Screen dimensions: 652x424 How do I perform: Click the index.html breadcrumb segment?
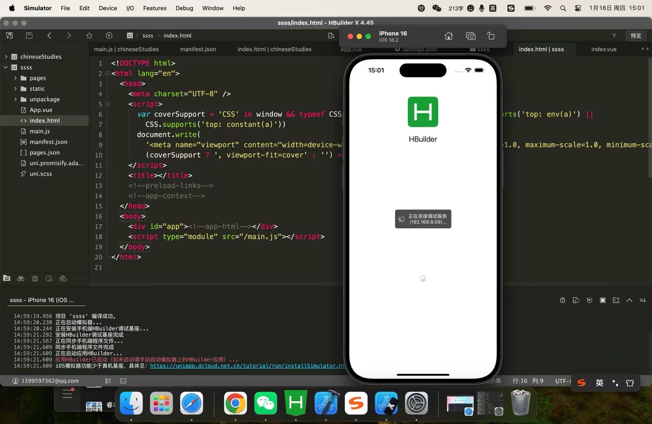177,35
